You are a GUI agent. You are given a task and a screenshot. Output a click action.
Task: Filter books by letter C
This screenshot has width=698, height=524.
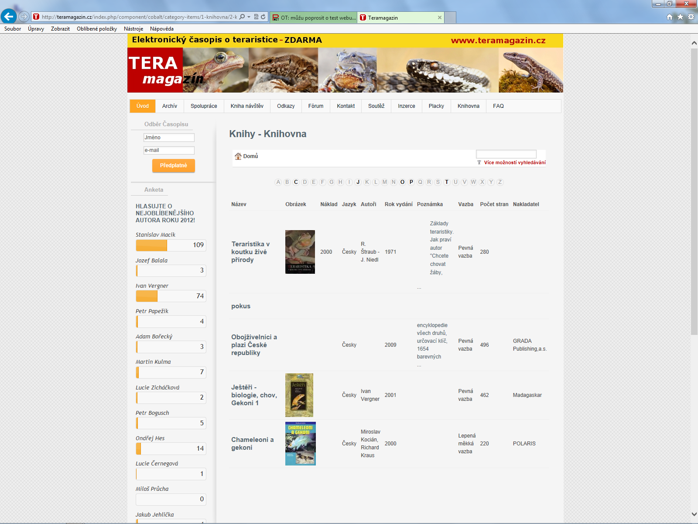(x=296, y=182)
